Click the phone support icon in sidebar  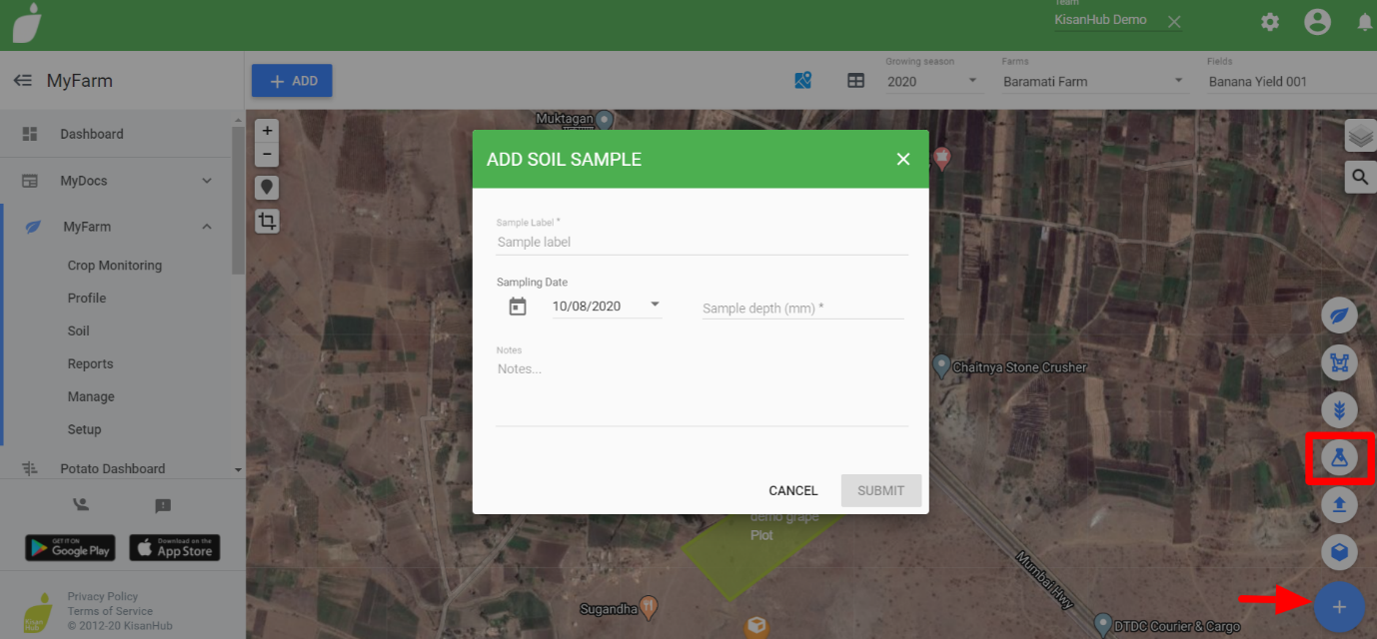(x=82, y=505)
